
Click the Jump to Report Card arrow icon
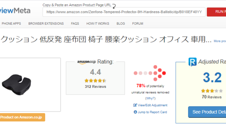coord(135,112)
